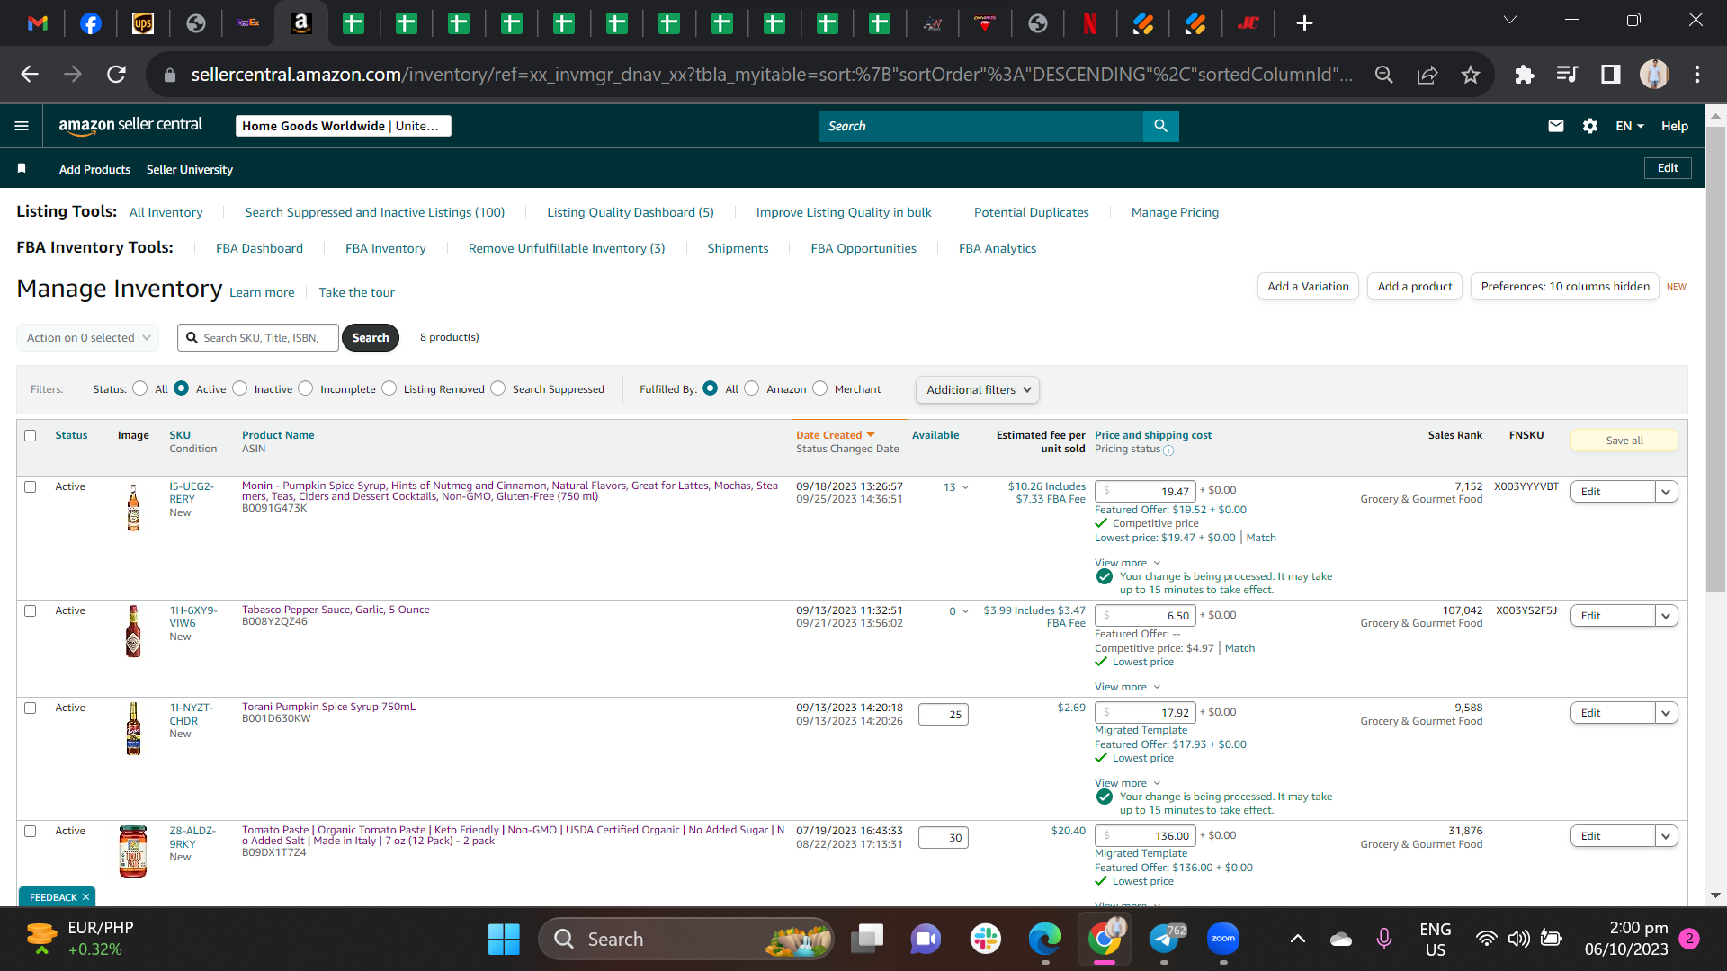This screenshot has width=1727, height=971.
Task: Open the UPS browser tab
Action: coord(143,23)
